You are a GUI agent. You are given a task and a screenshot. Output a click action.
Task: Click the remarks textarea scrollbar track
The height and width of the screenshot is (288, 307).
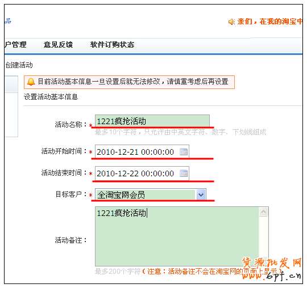264,236
